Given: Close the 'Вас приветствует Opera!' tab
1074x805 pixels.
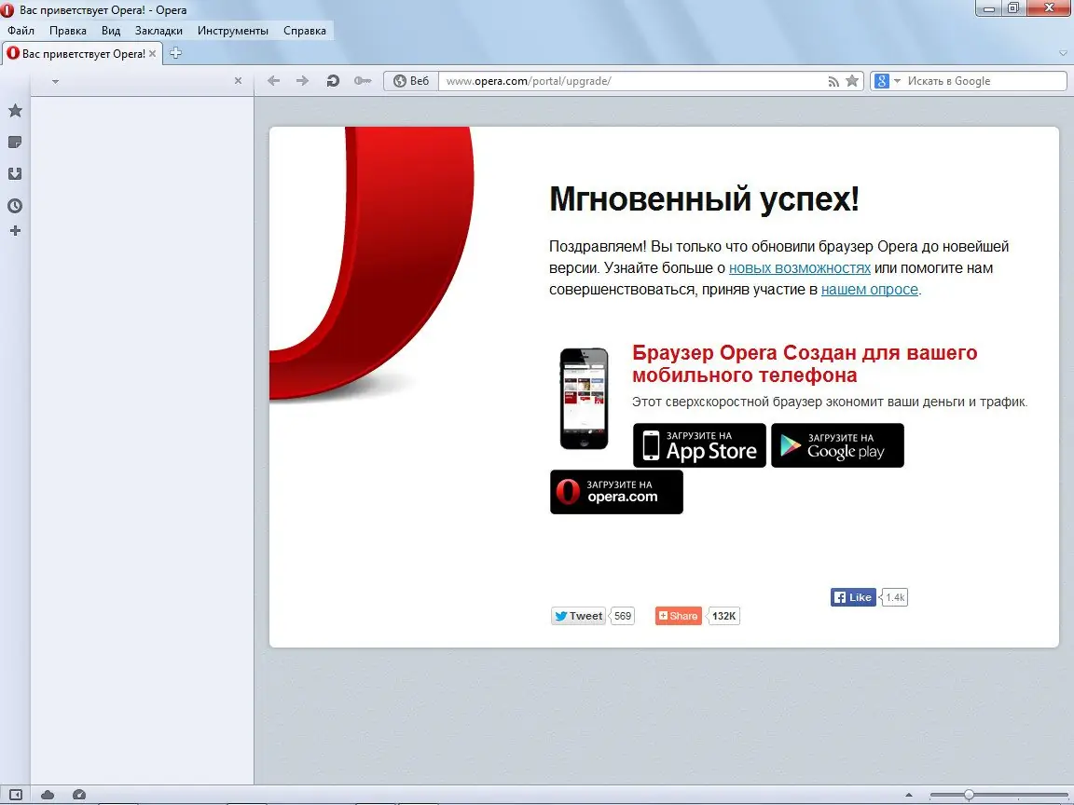Looking at the screenshot, I should point(153,53).
